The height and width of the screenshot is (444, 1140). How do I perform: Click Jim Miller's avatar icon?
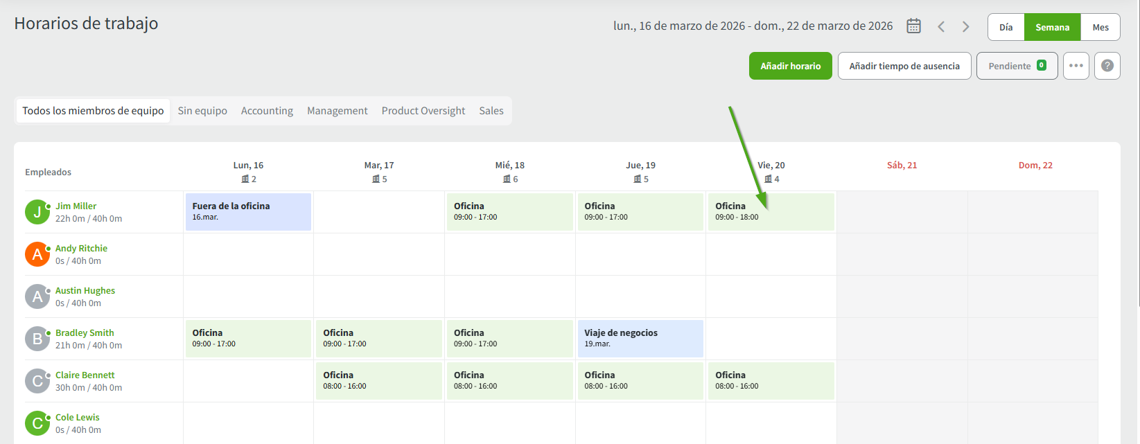click(x=37, y=212)
